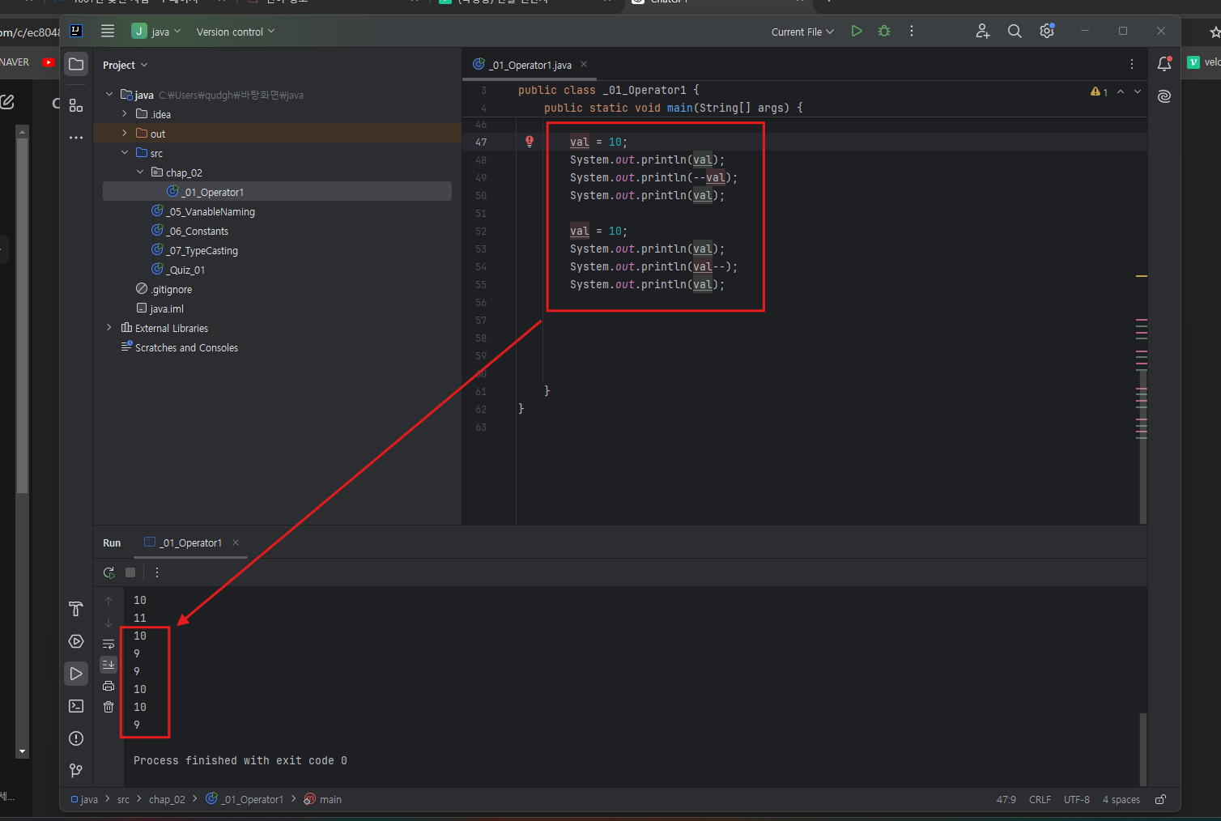
Task: Open the Terminal tool window
Action: coord(76,706)
